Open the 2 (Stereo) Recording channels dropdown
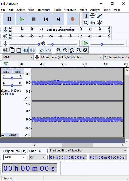 pos(116,57)
